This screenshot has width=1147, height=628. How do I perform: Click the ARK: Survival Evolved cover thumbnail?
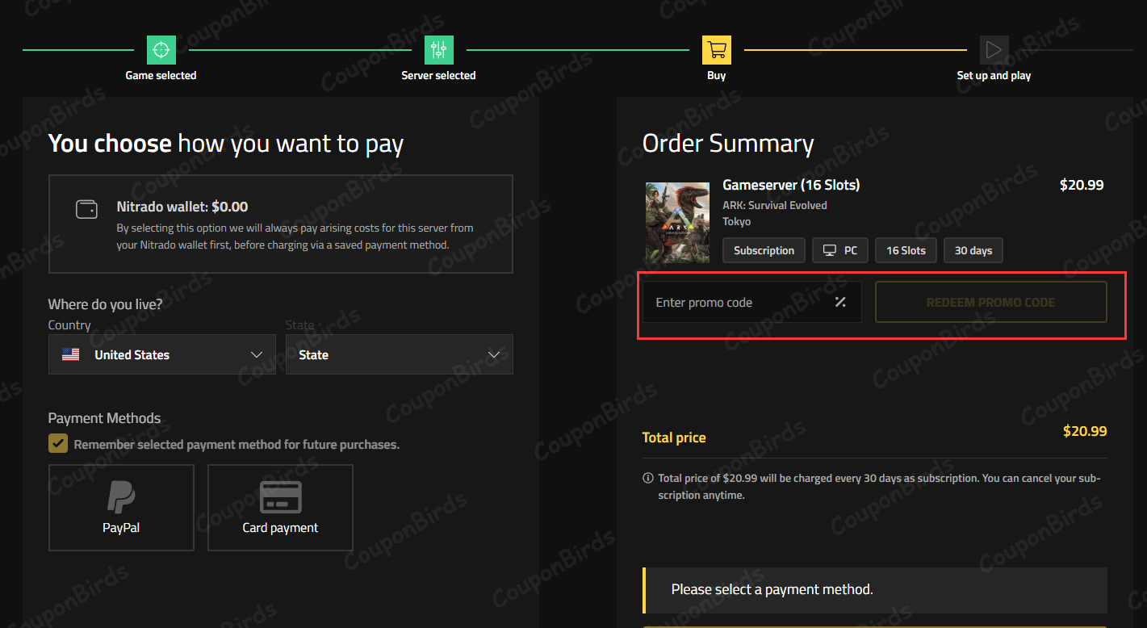click(x=677, y=223)
